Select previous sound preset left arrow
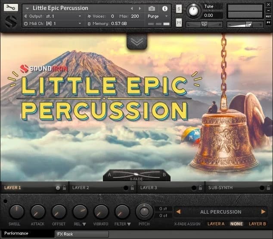Viewport: 273px width, 239px height. pyautogui.click(x=178, y=212)
